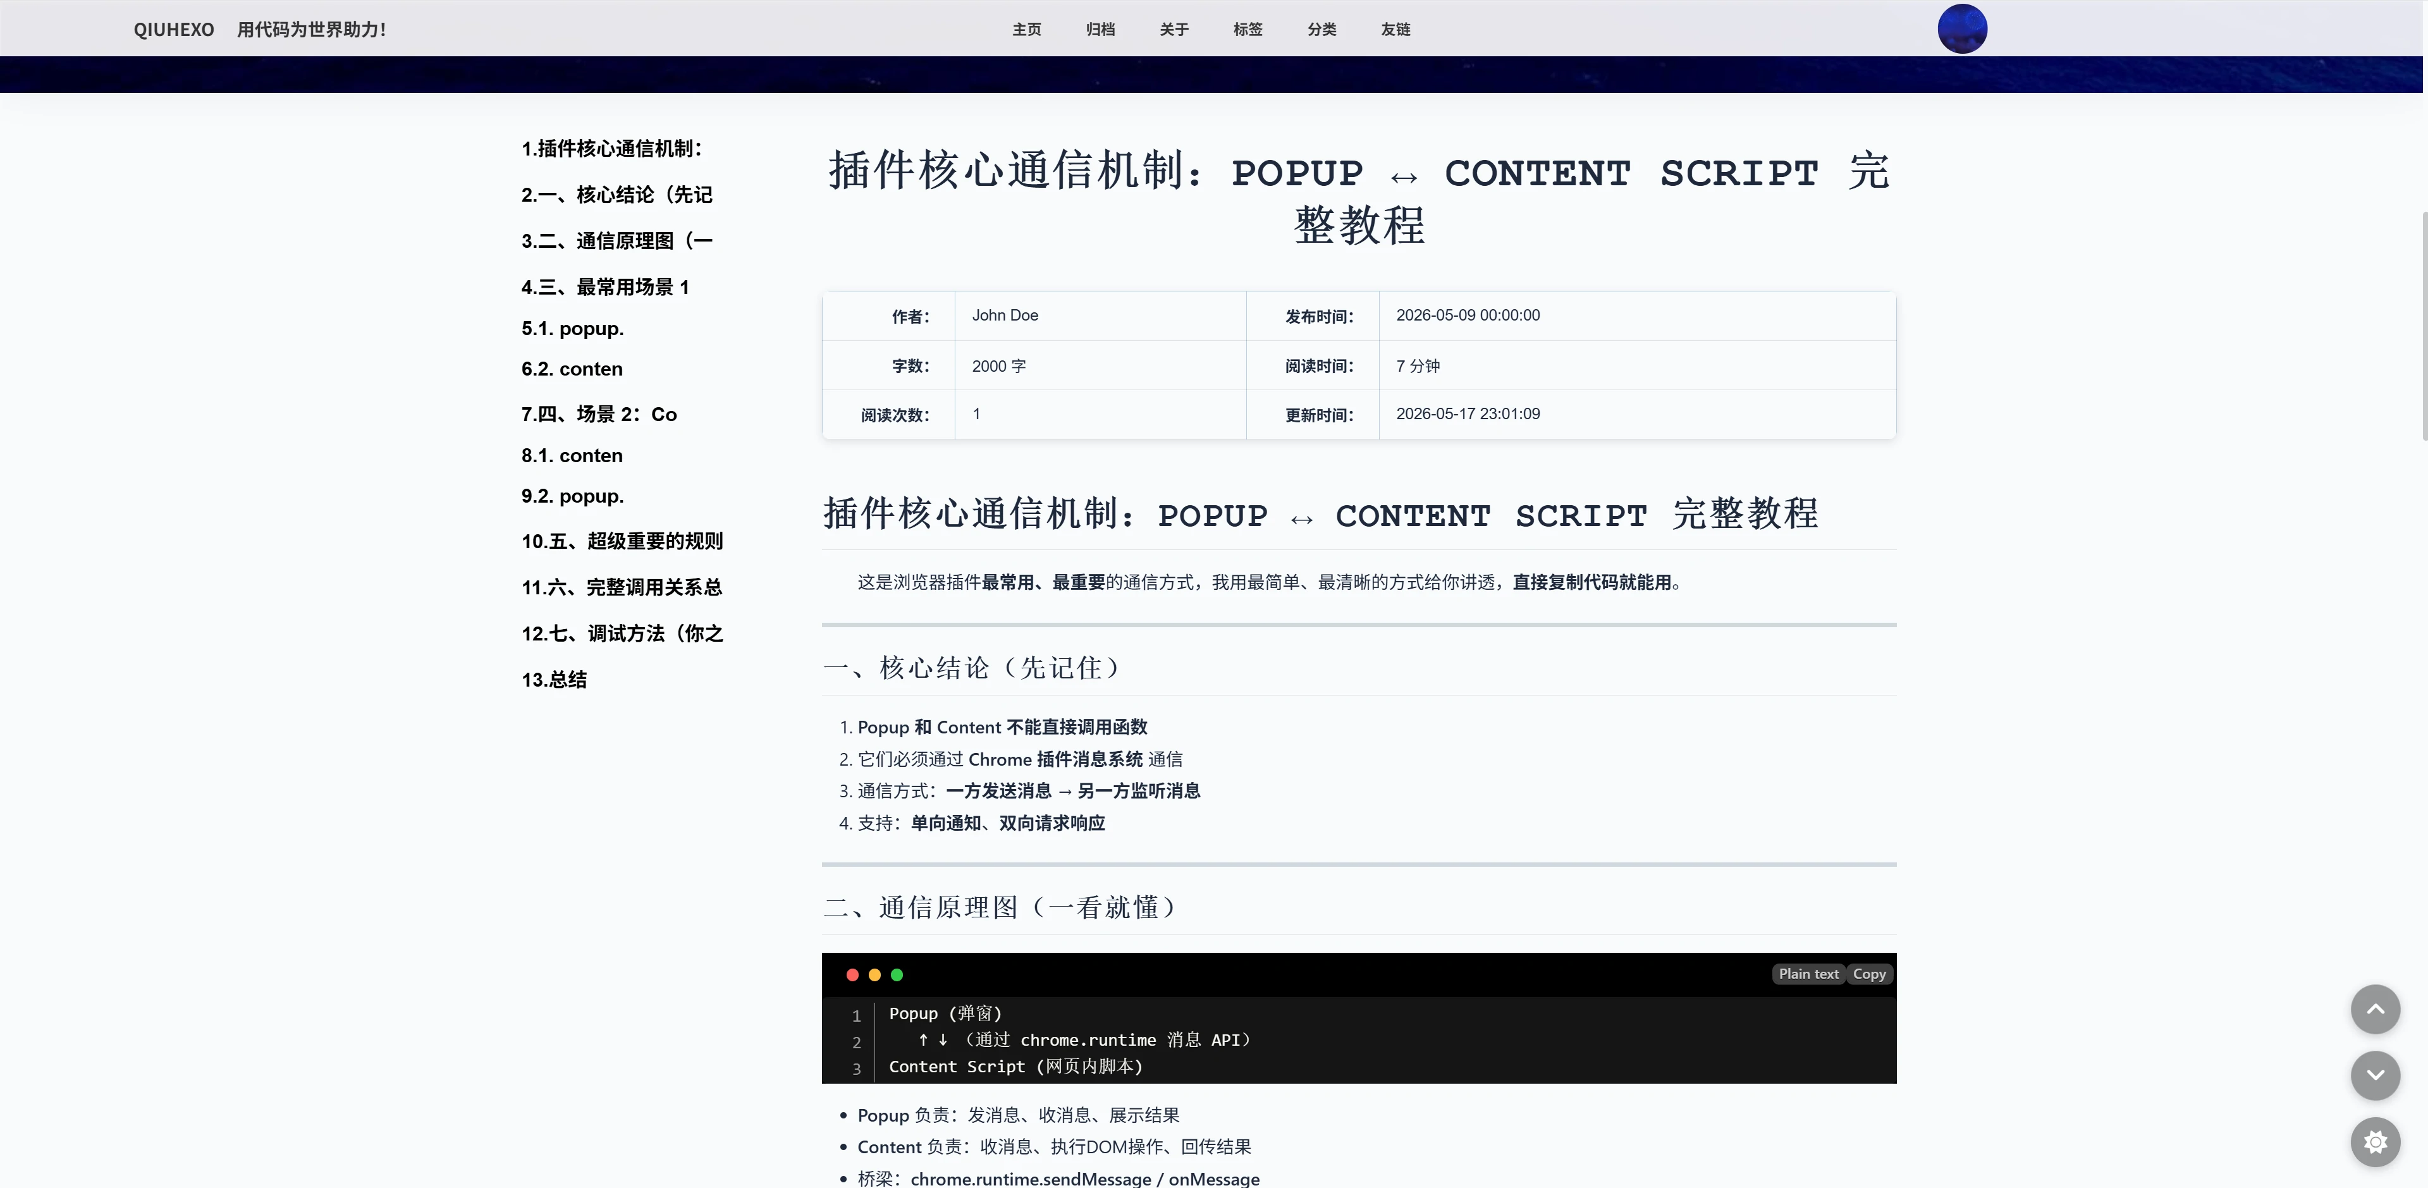The width and height of the screenshot is (2428, 1188).
Task: Jump to TOC item 12.七、调试方法
Action: [x=622, y=634]
